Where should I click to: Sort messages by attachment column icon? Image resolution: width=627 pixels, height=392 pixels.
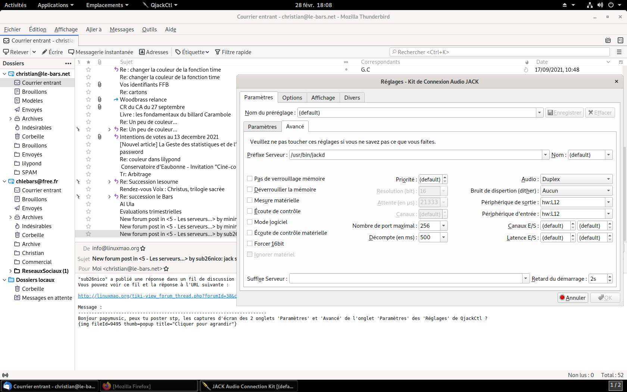[100, 62]
